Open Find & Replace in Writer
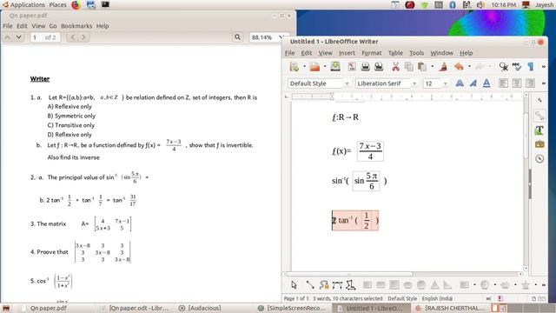Image resolution: width=556 pixels, height=313 pixels. click(x=503, y=66)
